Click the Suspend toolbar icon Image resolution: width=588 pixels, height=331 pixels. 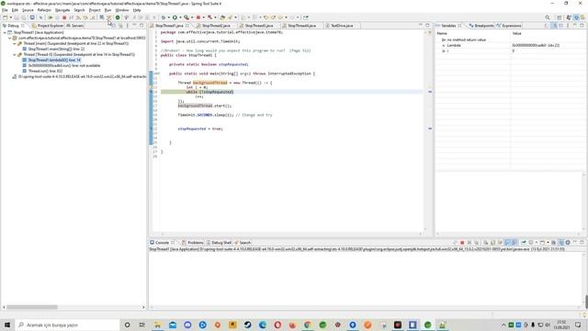(x=57, y=17)
